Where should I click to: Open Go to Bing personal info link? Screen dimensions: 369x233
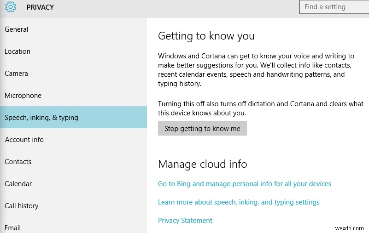[245, 184]
